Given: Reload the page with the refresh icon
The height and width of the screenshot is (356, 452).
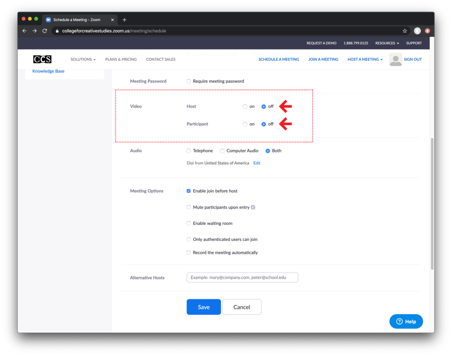Looking at the screenshot, I should point(45,31).
